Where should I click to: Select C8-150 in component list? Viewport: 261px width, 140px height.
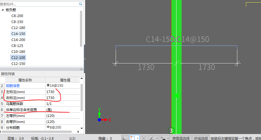tap(17, 22)
